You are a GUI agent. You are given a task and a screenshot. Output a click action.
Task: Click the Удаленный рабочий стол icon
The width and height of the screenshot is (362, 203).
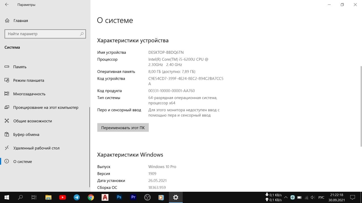[7, 148]
